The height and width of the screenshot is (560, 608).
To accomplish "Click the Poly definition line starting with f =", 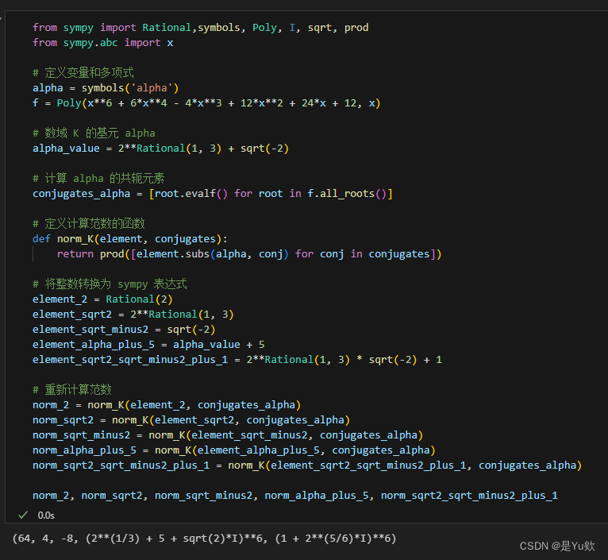I will click(x=206, y=103).
